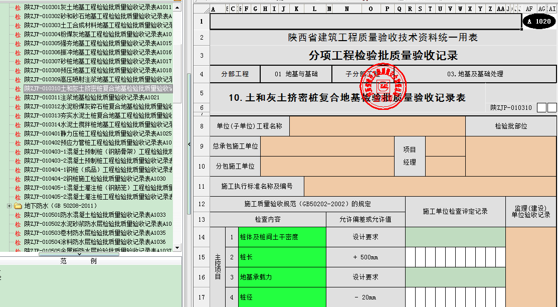Click the yellow folder icon for 地下防水

pyautogui.click(x=18, y=206)
